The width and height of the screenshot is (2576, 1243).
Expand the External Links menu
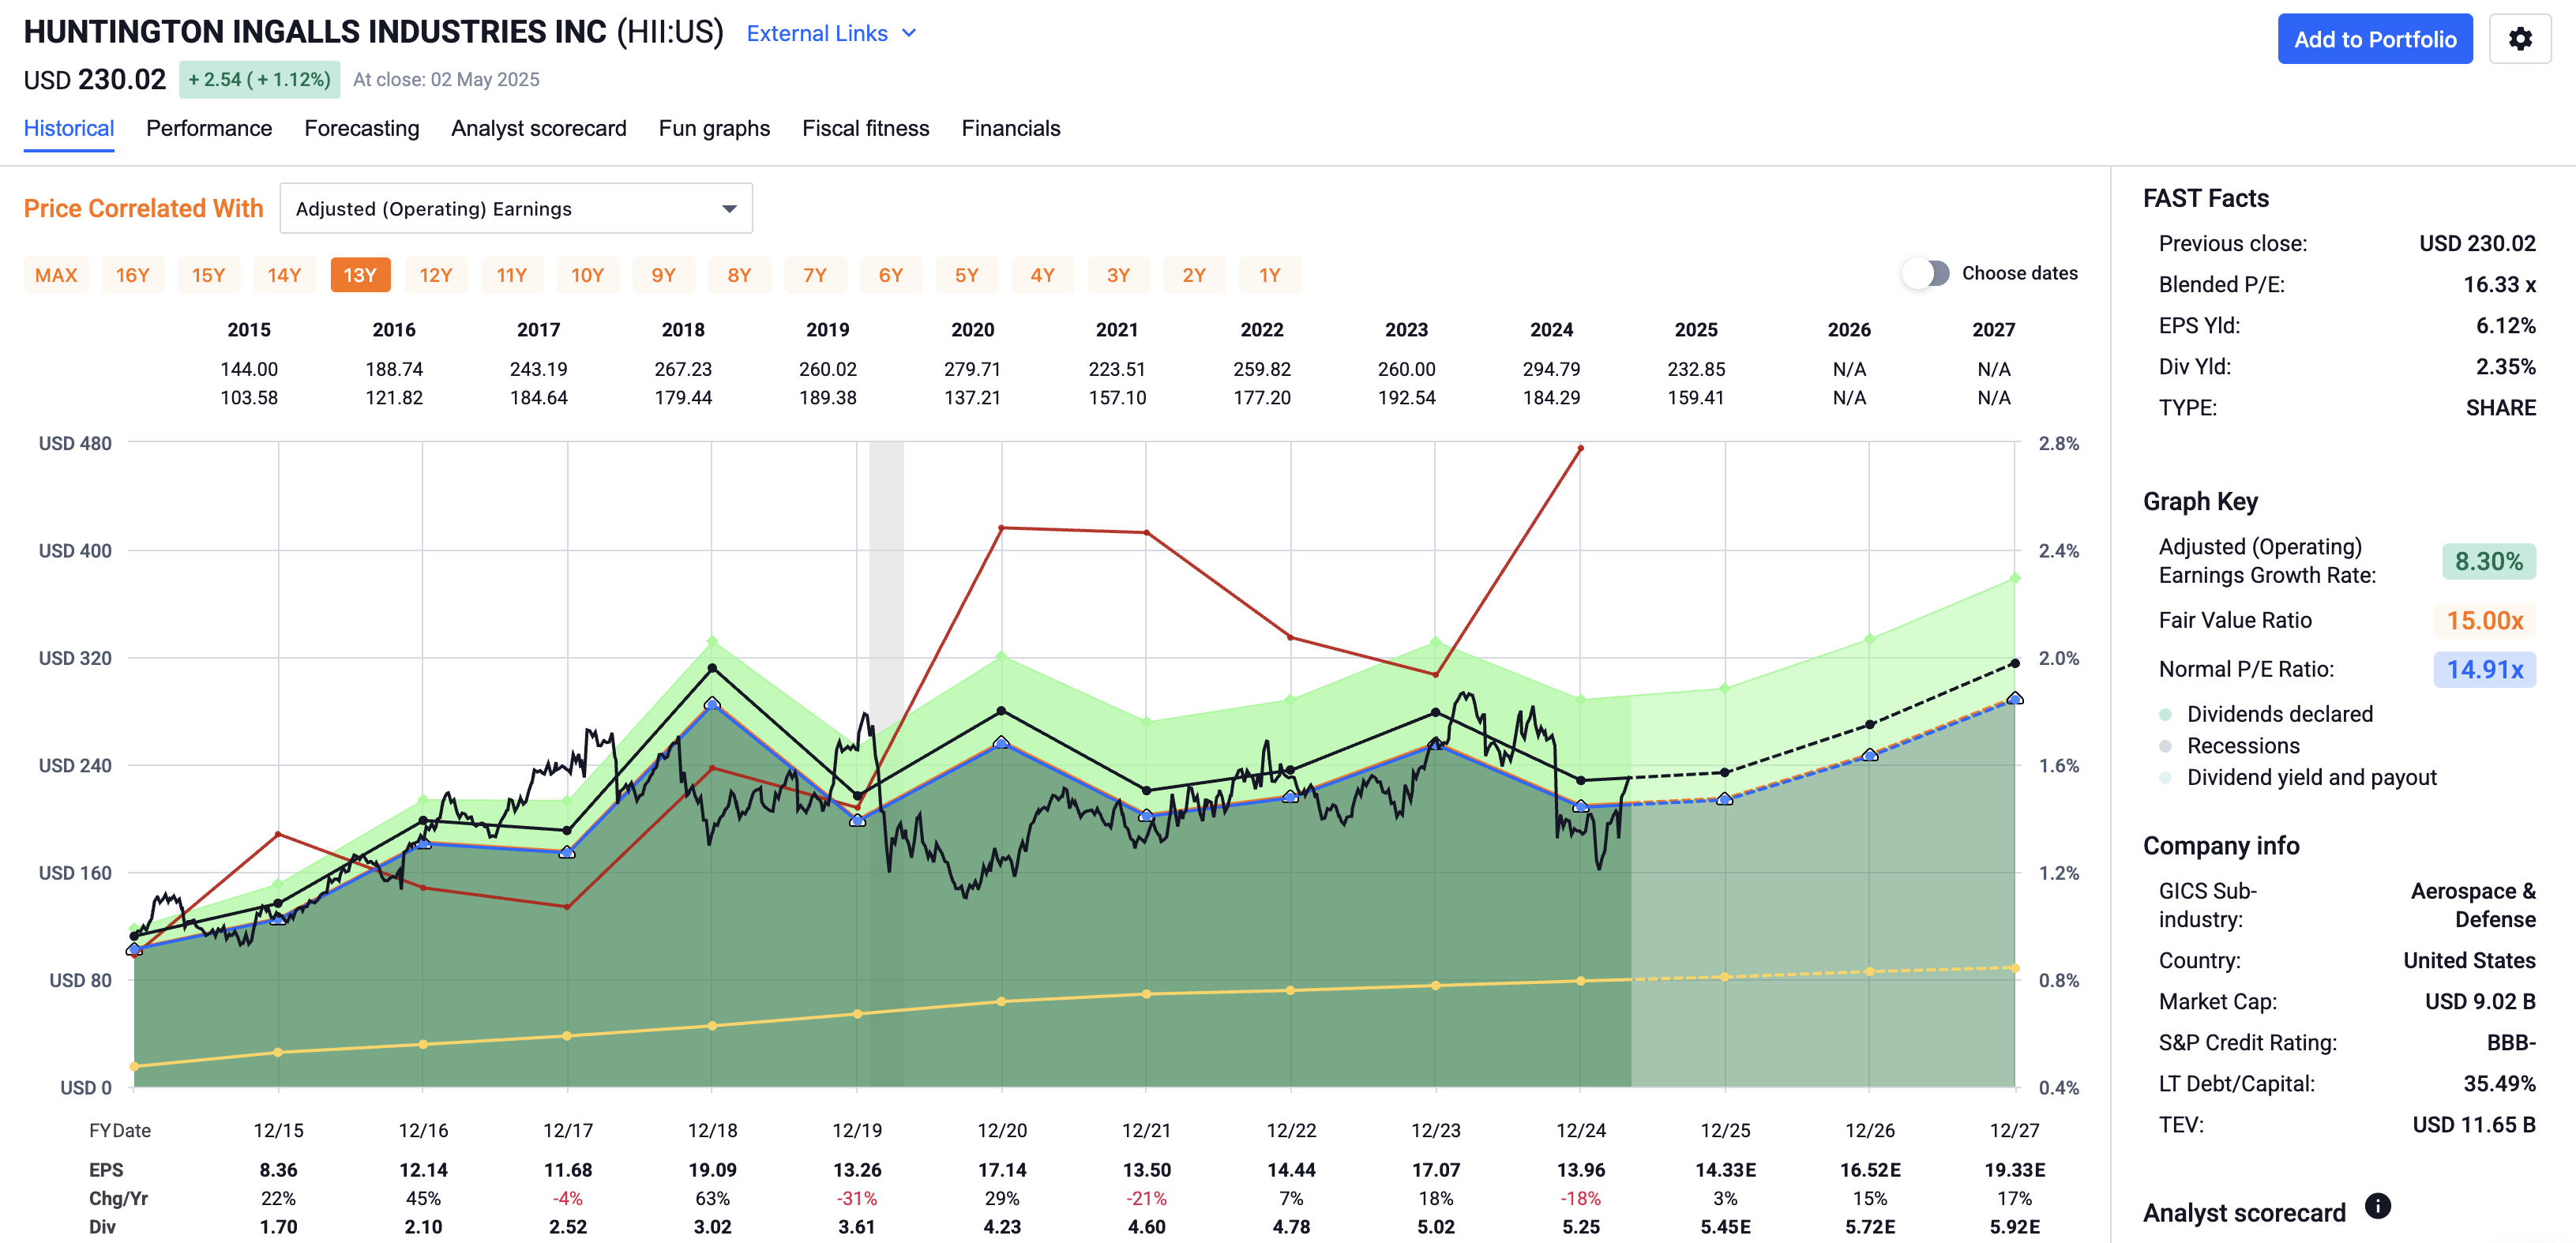(831, 33)
